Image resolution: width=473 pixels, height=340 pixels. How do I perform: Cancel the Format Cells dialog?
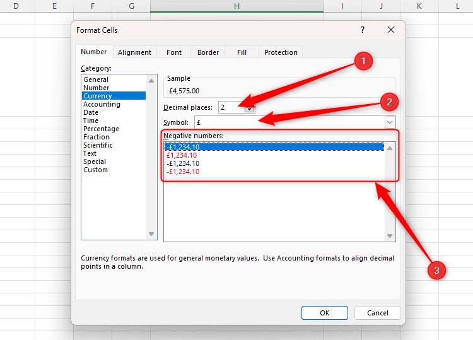378,313
